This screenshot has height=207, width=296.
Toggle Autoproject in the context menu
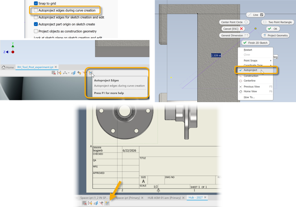tap(255, 70)
